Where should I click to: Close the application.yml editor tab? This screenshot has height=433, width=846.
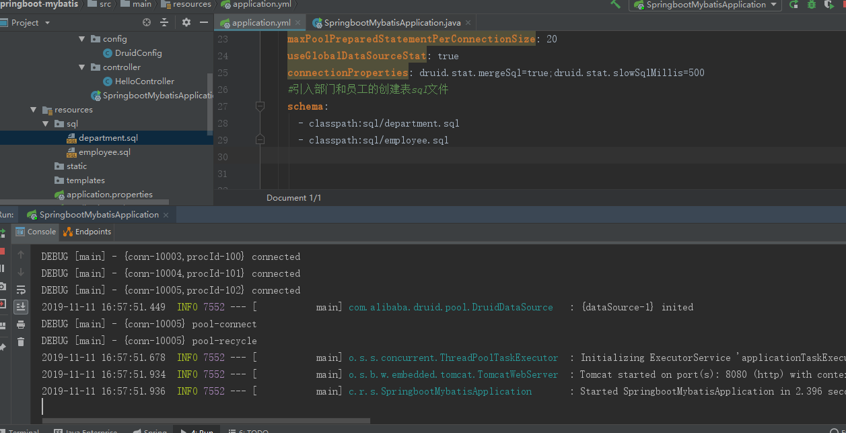pos(298,23)
